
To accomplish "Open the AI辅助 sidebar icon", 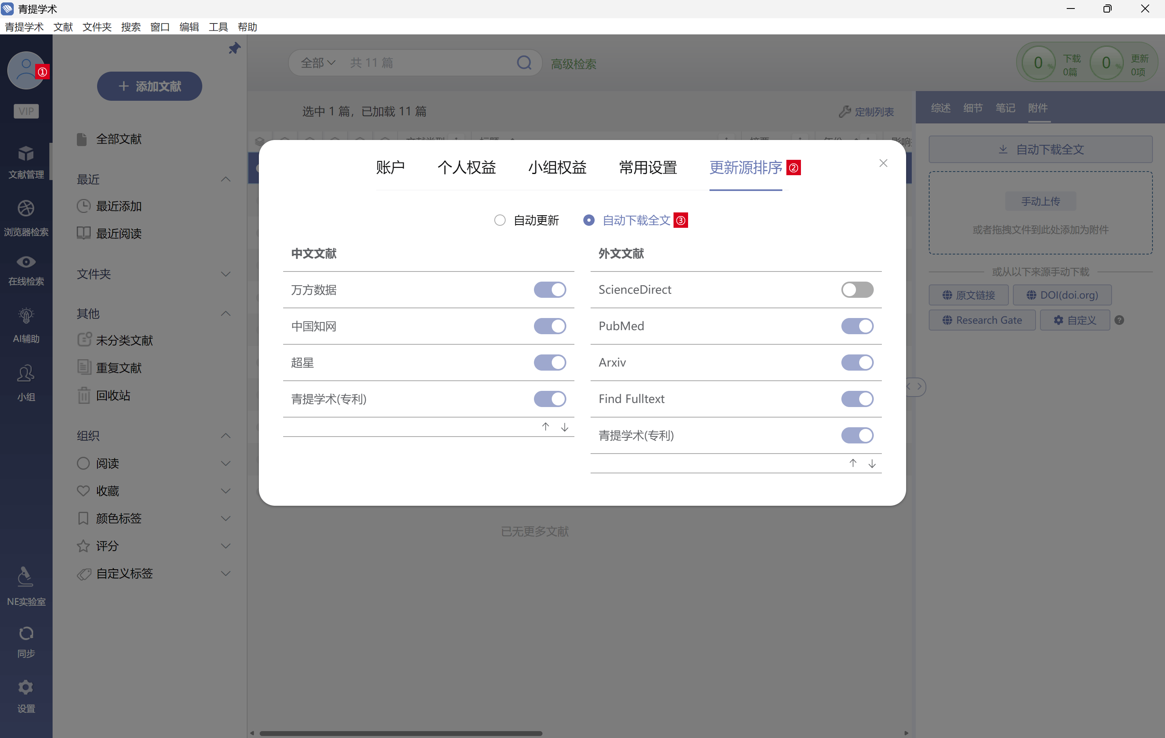I will point(26,316).
